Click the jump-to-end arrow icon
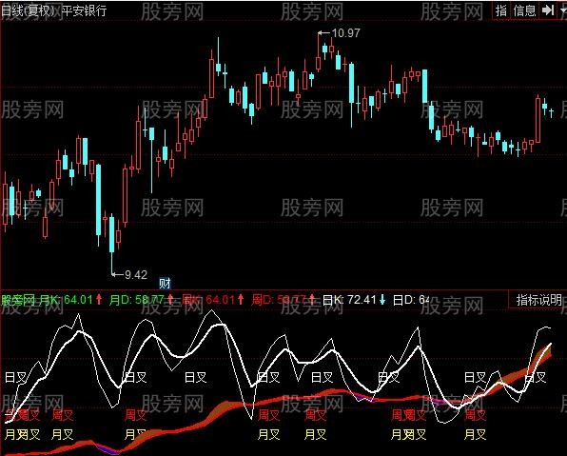The image size is (567, 456). coord(548,10)
